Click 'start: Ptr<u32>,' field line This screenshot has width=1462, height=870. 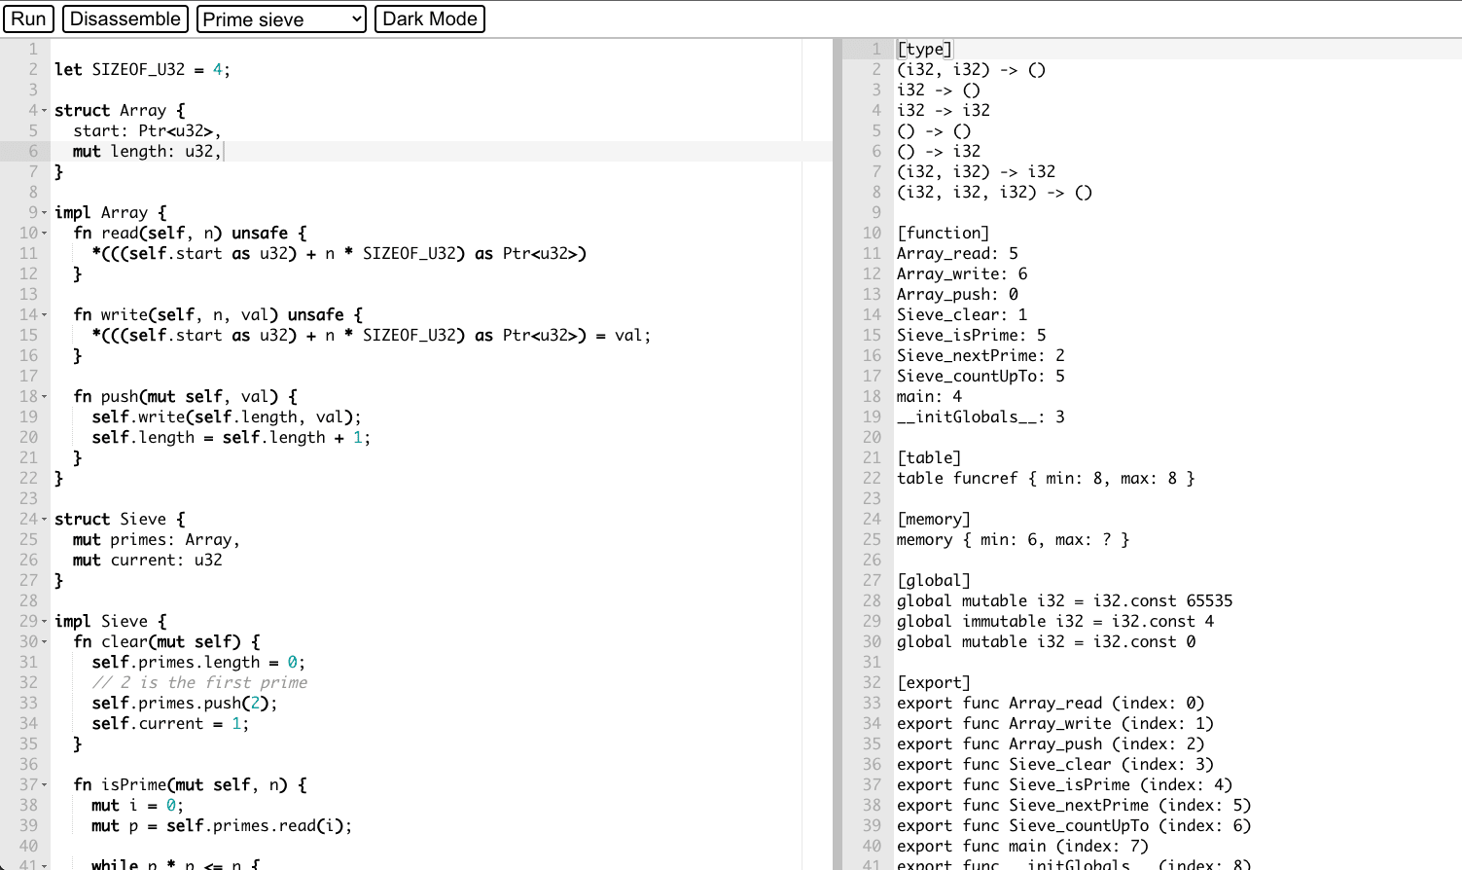(x=147, y=130)
